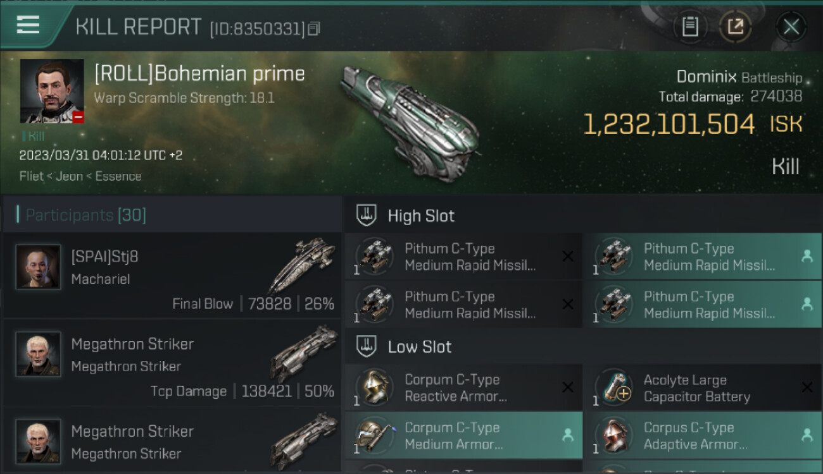Image resolution: width=823 pixels, height=474 pixels.
Task: Click the X marker on Corpum Reactive Armor
Action: pyautogui.click(x=568, y=387)
